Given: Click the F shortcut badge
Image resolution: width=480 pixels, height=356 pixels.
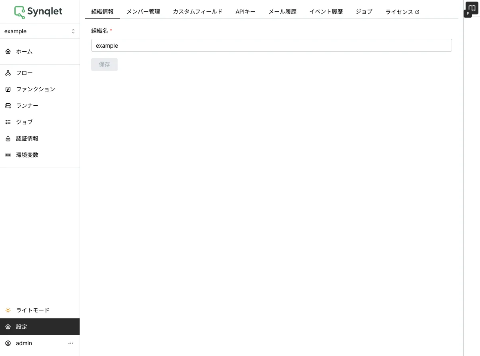Looking at the screenshot, I should click(468, 14).
